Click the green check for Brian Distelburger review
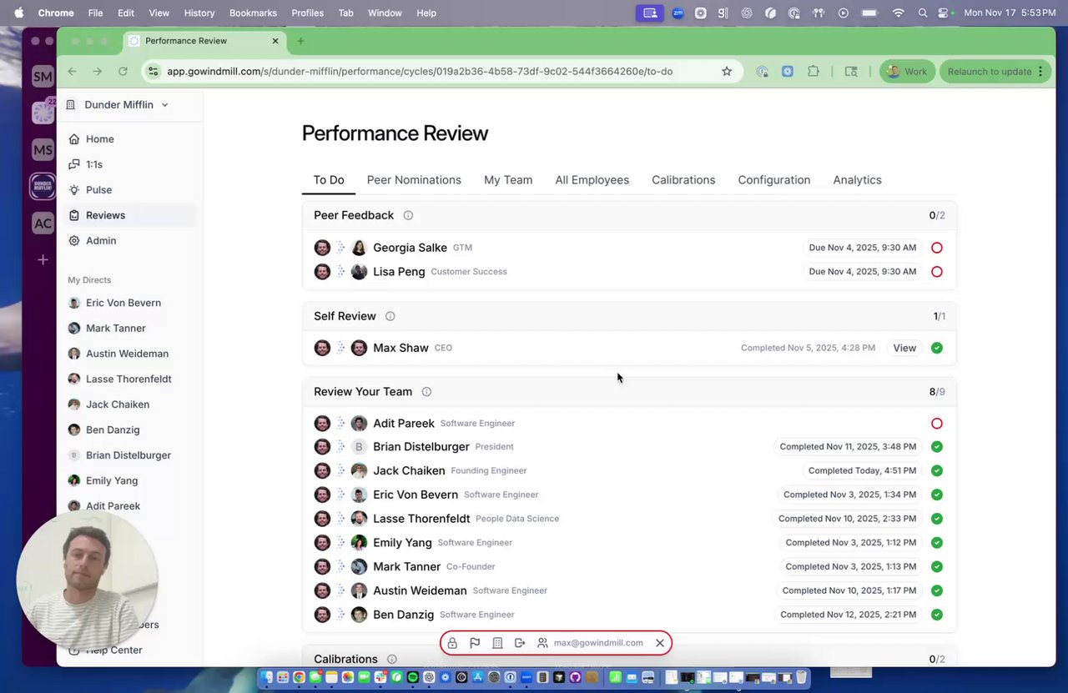The width and height of the screenshot is (1068, 693). point(937,447)
